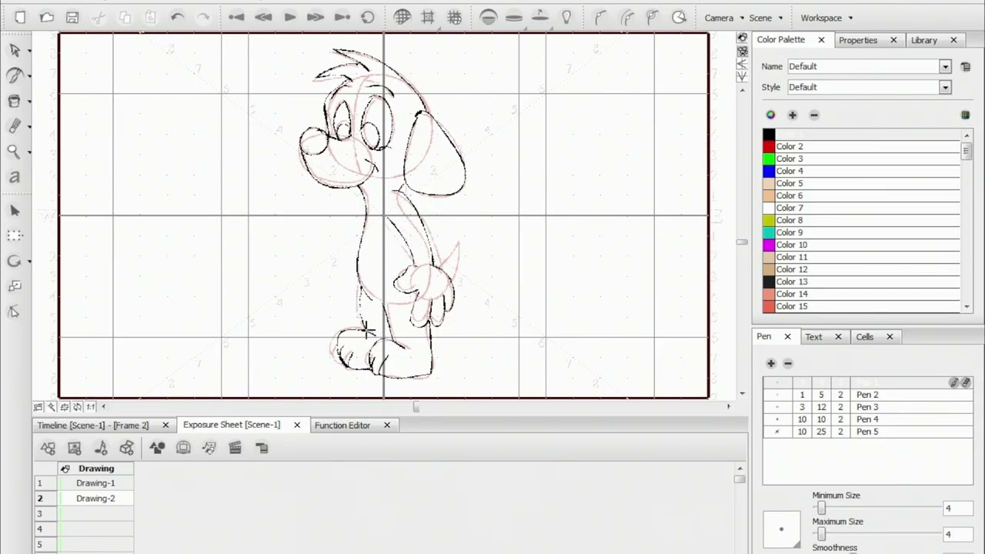Select Color 15 in the palette list
985x554 pixels.
coord(862,306)
